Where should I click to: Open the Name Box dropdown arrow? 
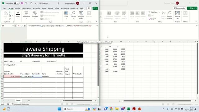[x=13, y=26]
